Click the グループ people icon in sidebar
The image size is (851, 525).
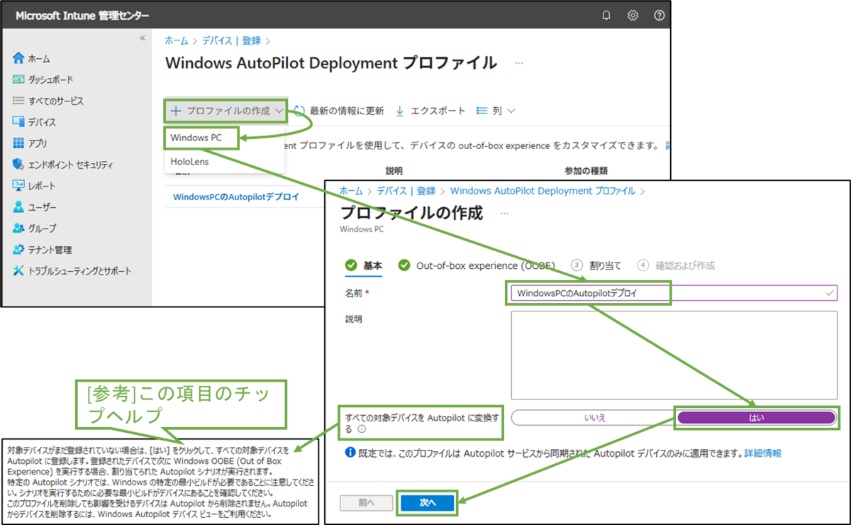pos(18,228)
